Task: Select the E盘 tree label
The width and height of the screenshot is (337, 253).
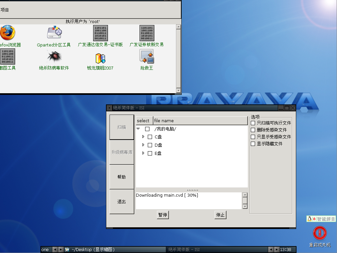Action: click(158, 153)
